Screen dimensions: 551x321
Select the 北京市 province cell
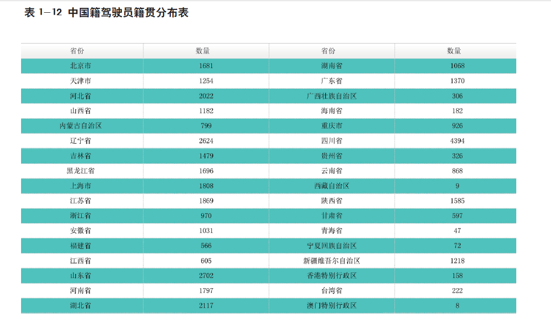(x=81, y=66)
